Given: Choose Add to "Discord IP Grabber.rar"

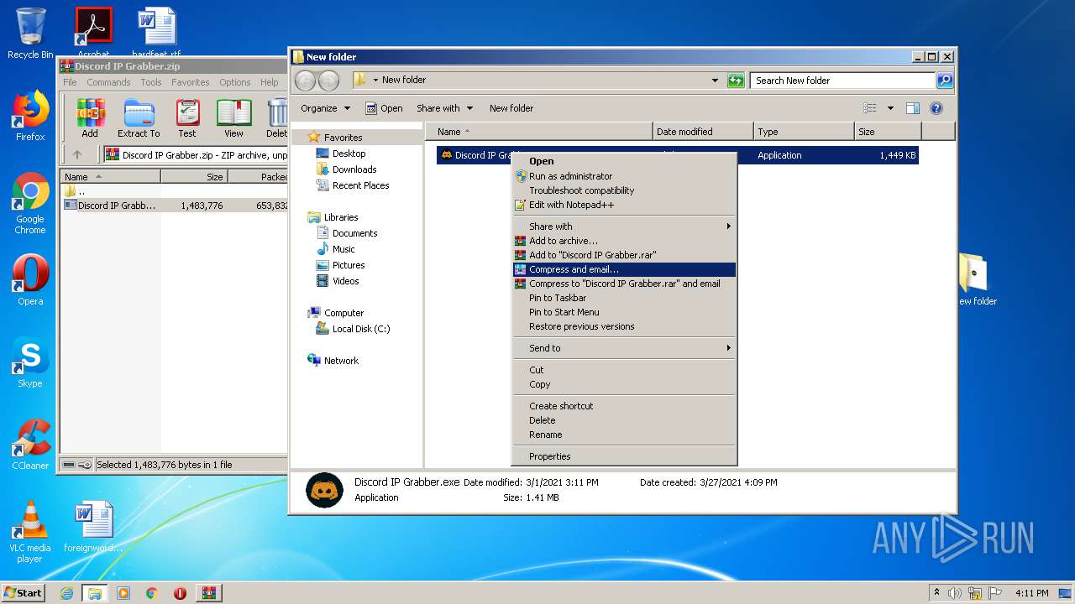Looking at the screenshot, I should [624, 255].
